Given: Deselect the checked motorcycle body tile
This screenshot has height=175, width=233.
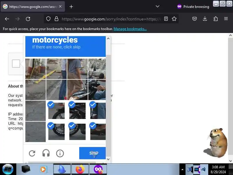Looking at the screenshot, I should [x=77, y=111].
